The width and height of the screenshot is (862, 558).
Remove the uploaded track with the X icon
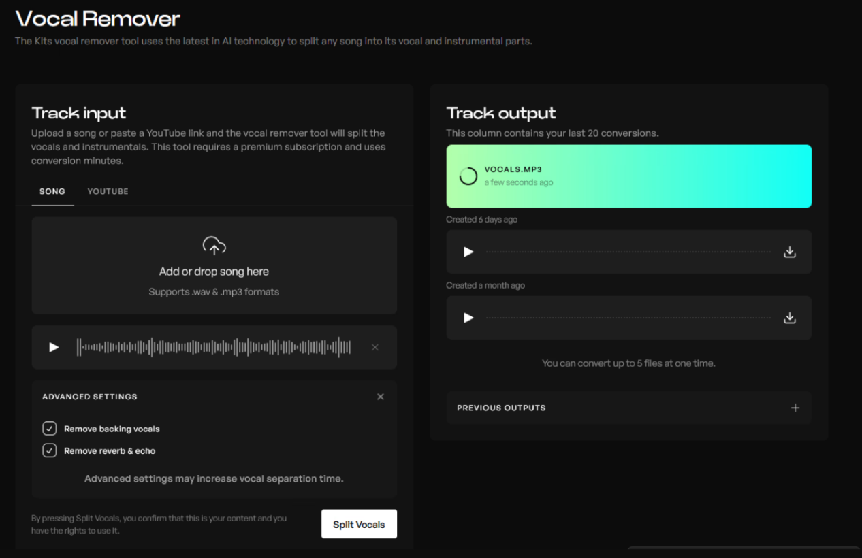pos(374,347)
